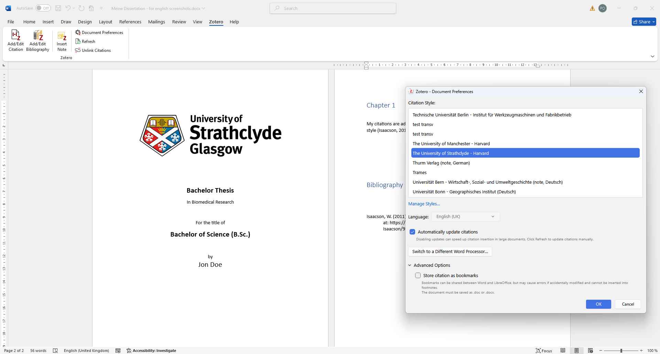The height and width of the screenshot is (354, 660).
Task: Open Accessibility Investigate in status bar
Action: 151,351
